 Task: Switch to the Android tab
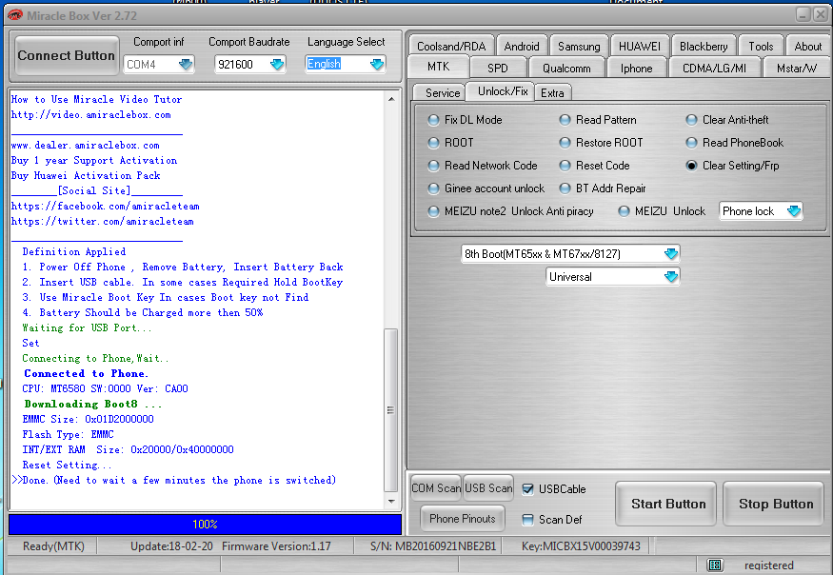click(x=521, y=47)
